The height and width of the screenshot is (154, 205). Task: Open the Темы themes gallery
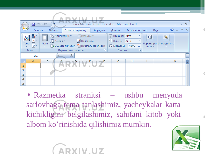26,41
